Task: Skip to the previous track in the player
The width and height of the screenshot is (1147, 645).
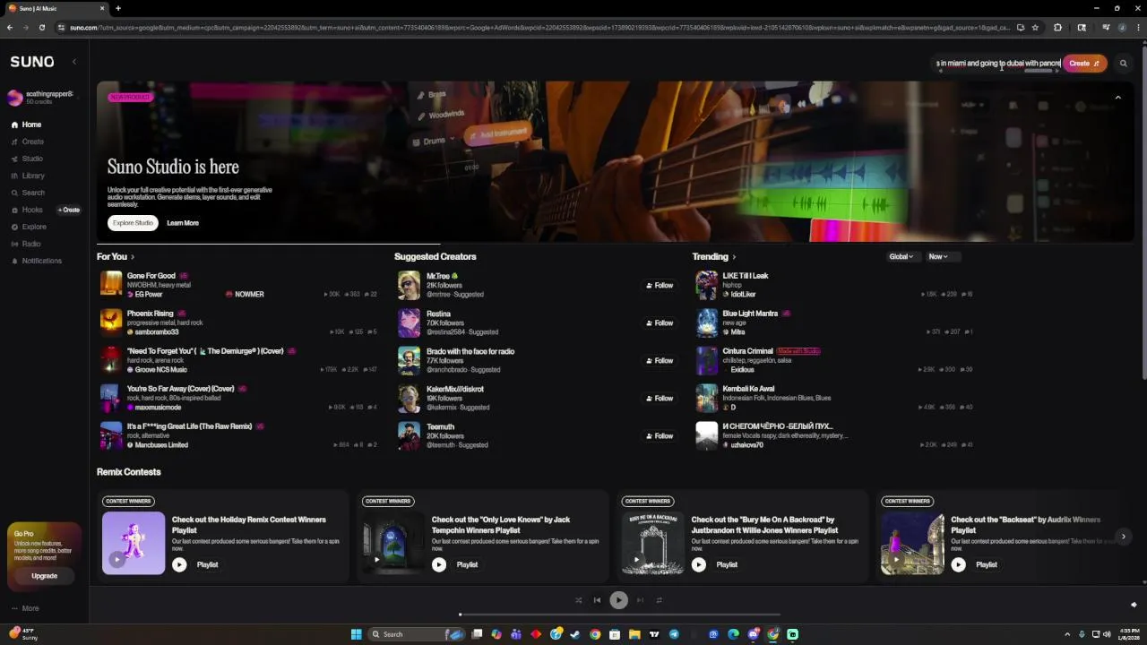Action: (x=597, y=600)
